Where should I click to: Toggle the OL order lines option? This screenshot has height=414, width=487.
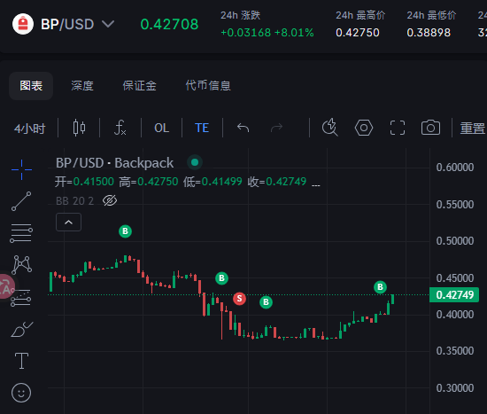(x=161, y=128)
